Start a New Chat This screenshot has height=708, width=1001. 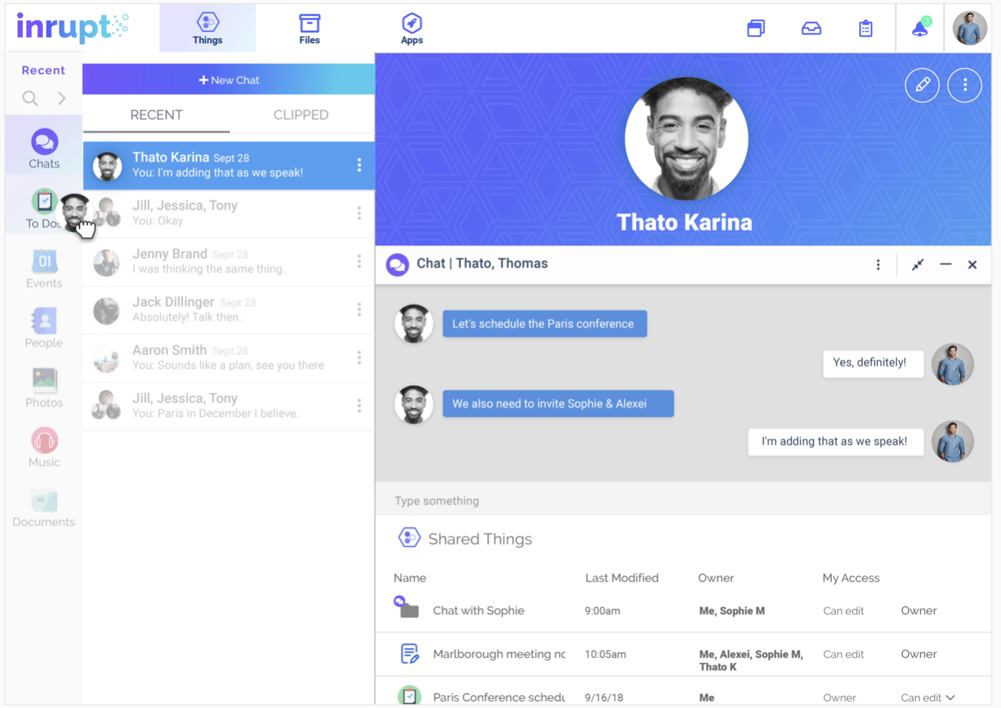229,80
